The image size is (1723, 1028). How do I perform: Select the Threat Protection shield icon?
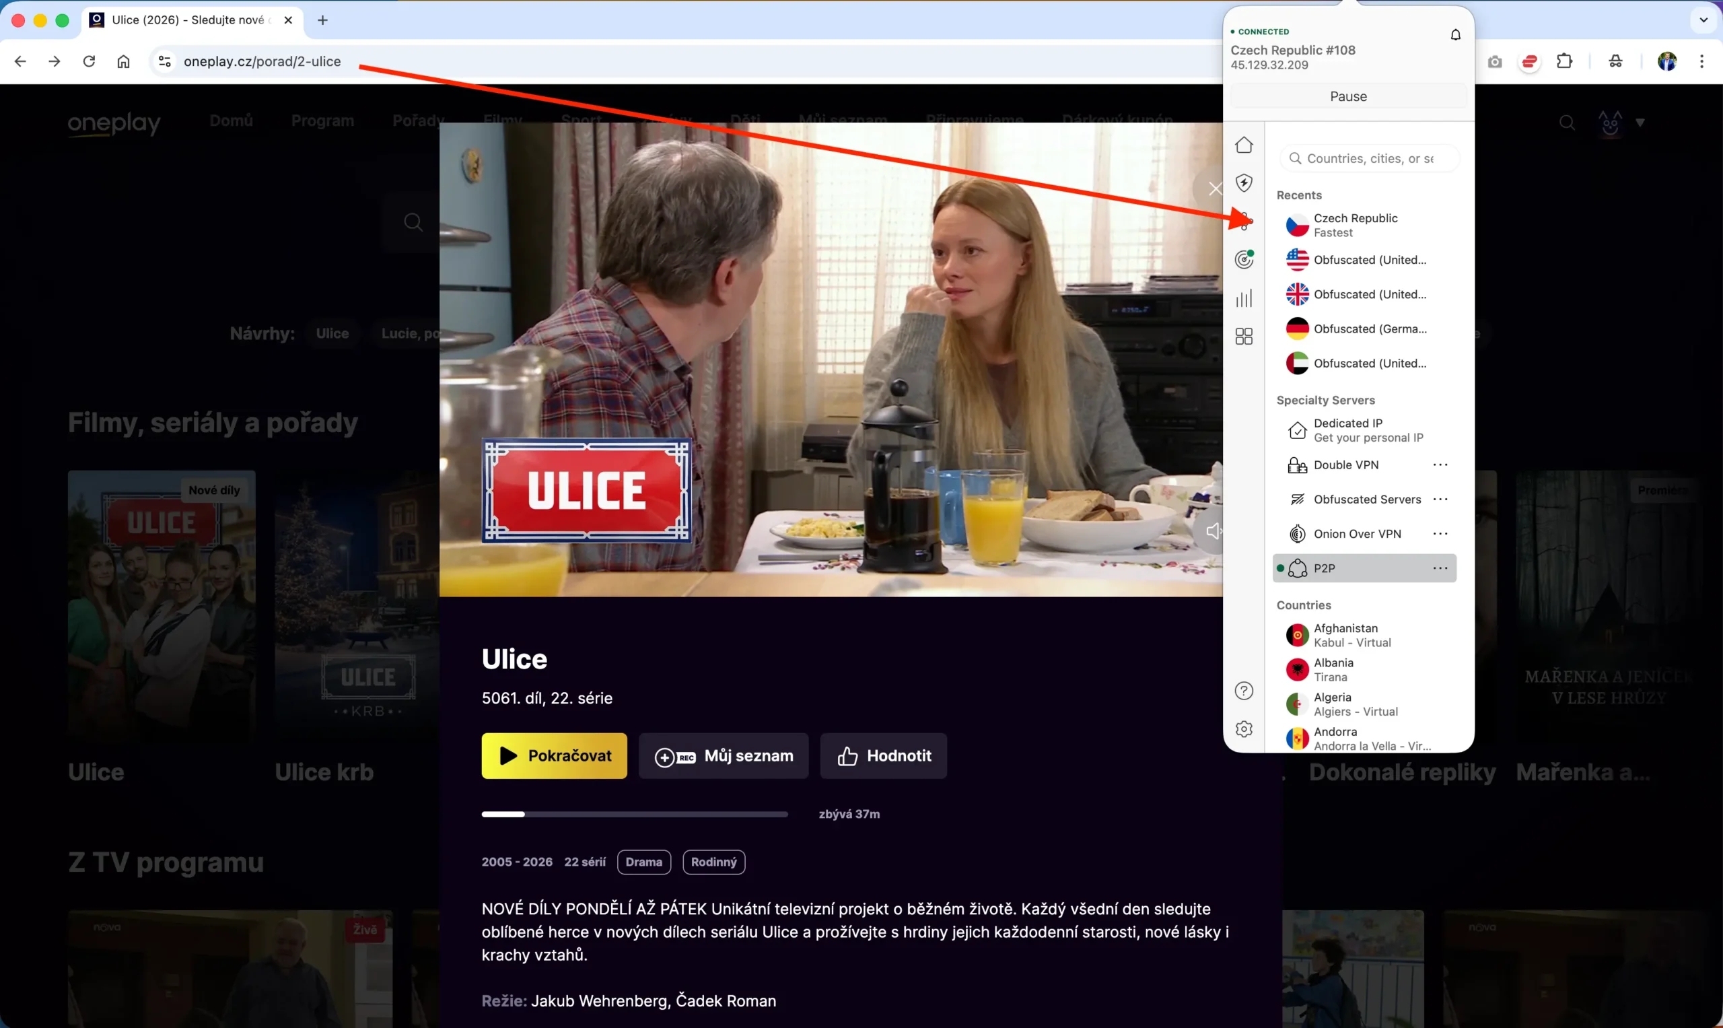1244,183
